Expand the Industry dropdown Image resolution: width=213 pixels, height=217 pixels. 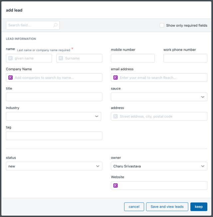[54, 116]
